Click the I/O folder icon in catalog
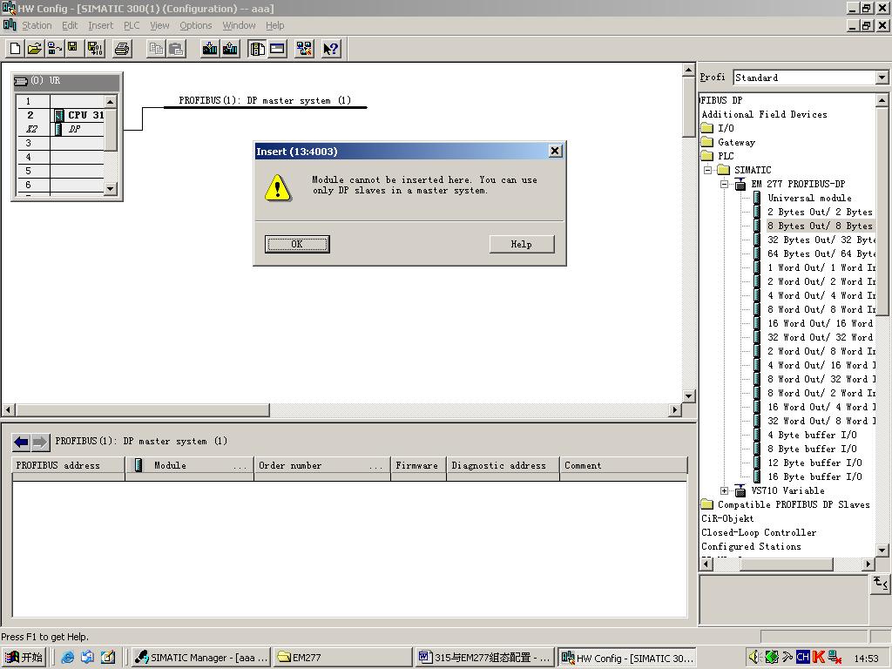Screen dimensions: 892x669 pyautogui.click(x=707, y=128)
